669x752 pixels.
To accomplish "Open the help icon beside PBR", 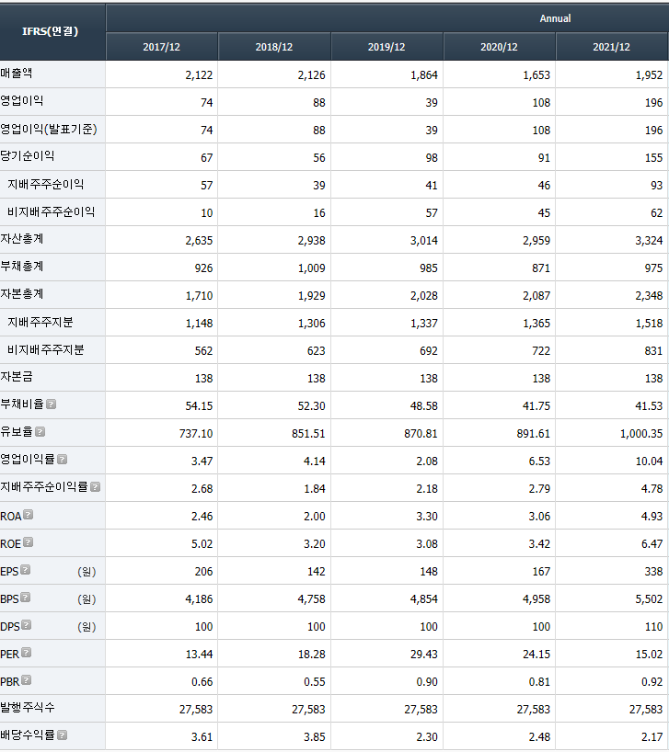I will click(x=27, y=680).
